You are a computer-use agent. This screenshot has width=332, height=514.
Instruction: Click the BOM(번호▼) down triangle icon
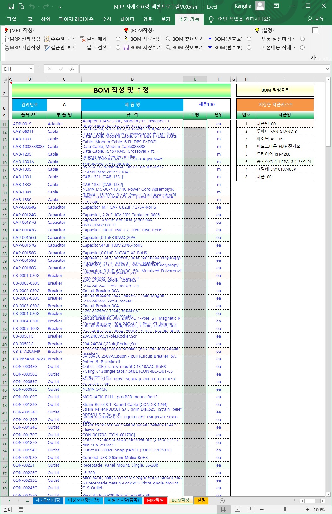click(210, 47)
